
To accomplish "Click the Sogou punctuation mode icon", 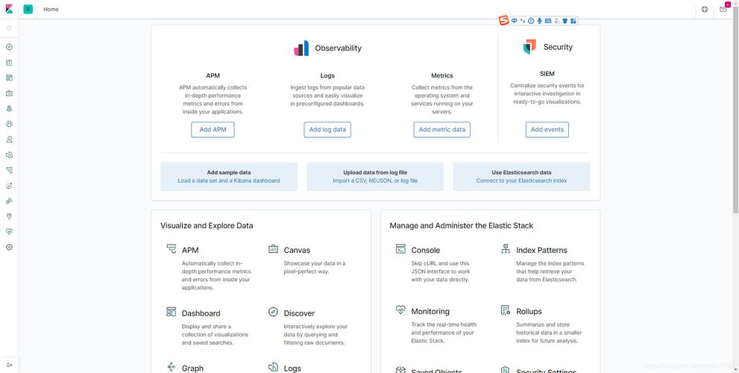I will click(x=523, y=21).
